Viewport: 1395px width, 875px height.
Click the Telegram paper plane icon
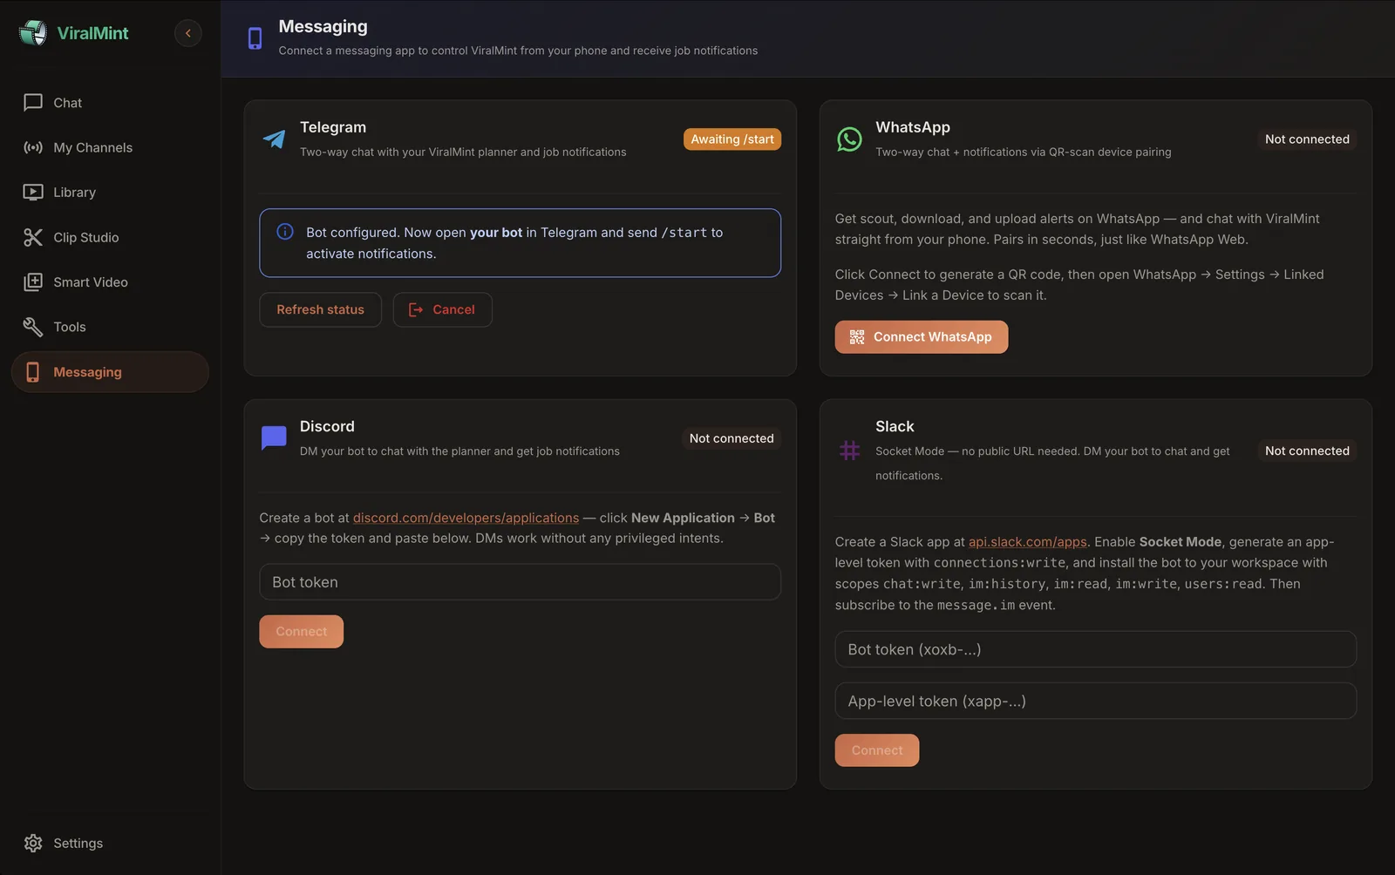[x=274, y=139]
